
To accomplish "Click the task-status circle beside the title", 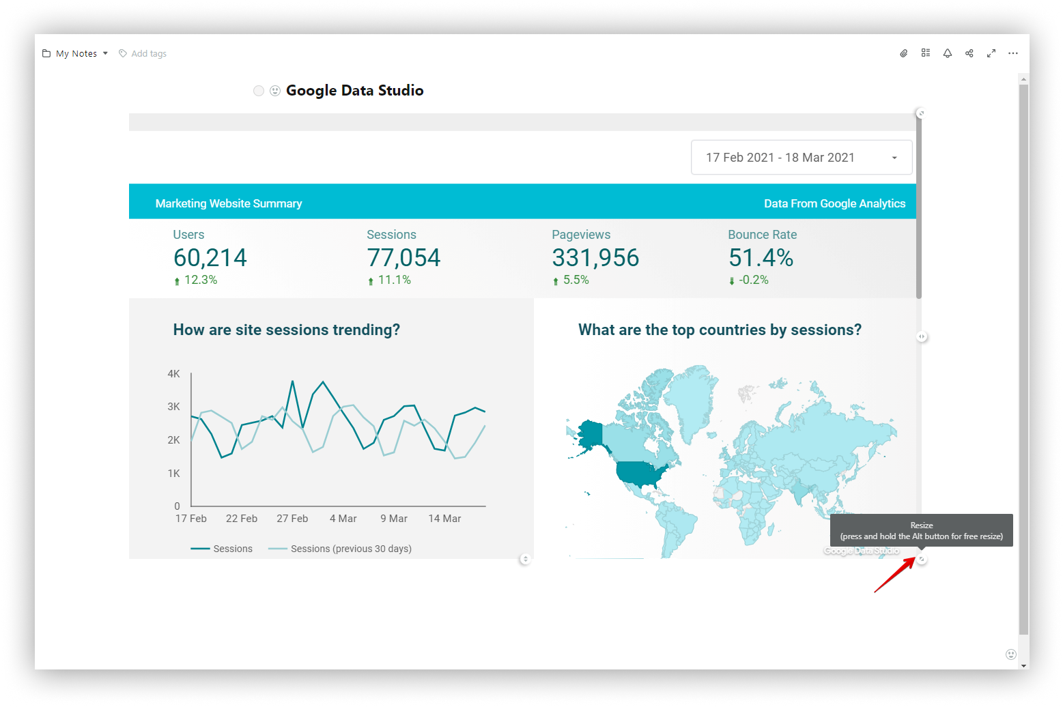I will pyautogui.click(x=258, y=91).
